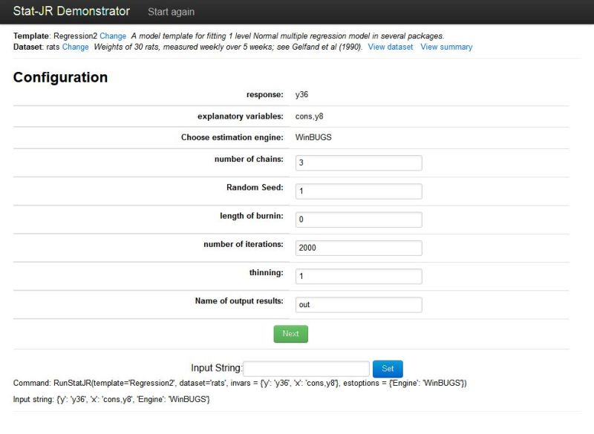Click the y36 response value
Image resolution: width=594 pixels, height=434 pixels.
[x=301, y=95]
